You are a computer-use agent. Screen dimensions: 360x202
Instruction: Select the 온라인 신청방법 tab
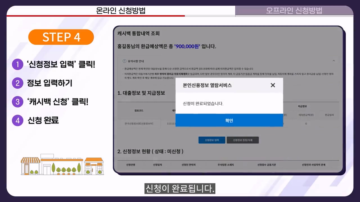pyautogui.click(x=120, y=11)
